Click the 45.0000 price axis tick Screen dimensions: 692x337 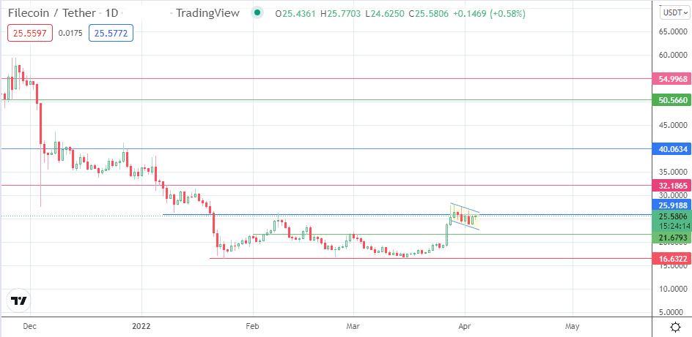coord(674,126)
